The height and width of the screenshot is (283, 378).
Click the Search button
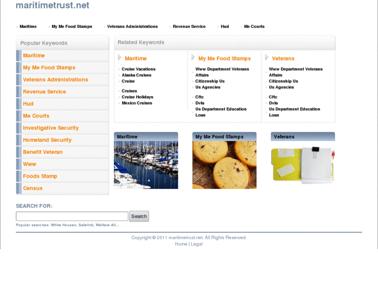tap(139, 217)
